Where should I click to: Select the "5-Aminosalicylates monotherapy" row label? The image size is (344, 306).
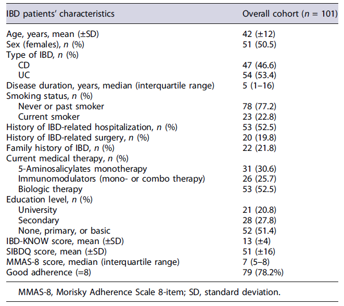point(82,169)
